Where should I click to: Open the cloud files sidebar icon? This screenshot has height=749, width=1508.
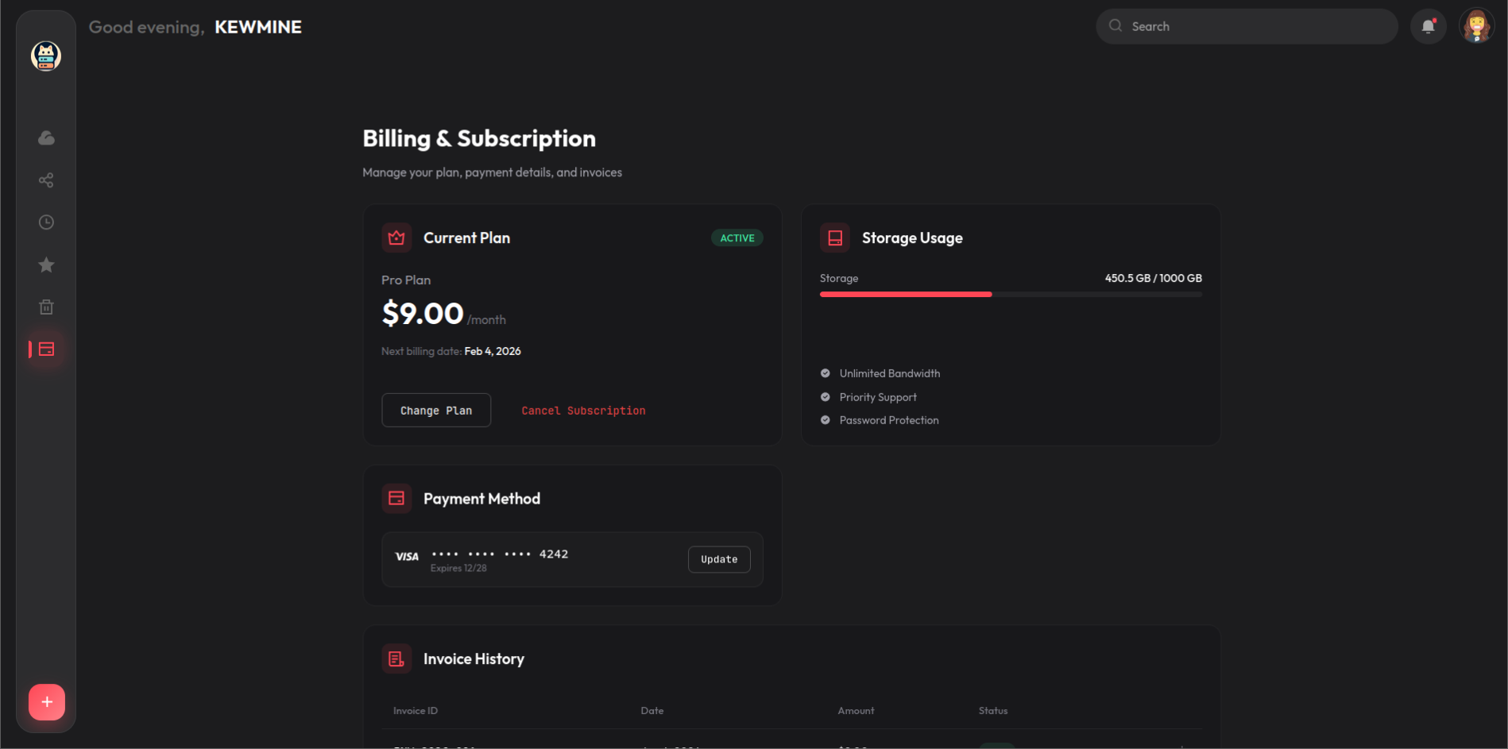coord(46,138)
